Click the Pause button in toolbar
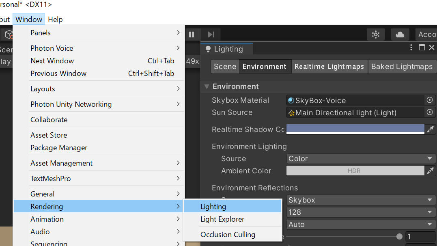This screenshot has height=246, width=437. tap(192, 35)
